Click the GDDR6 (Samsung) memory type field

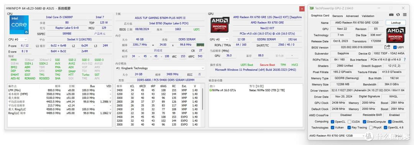point(347,78)
